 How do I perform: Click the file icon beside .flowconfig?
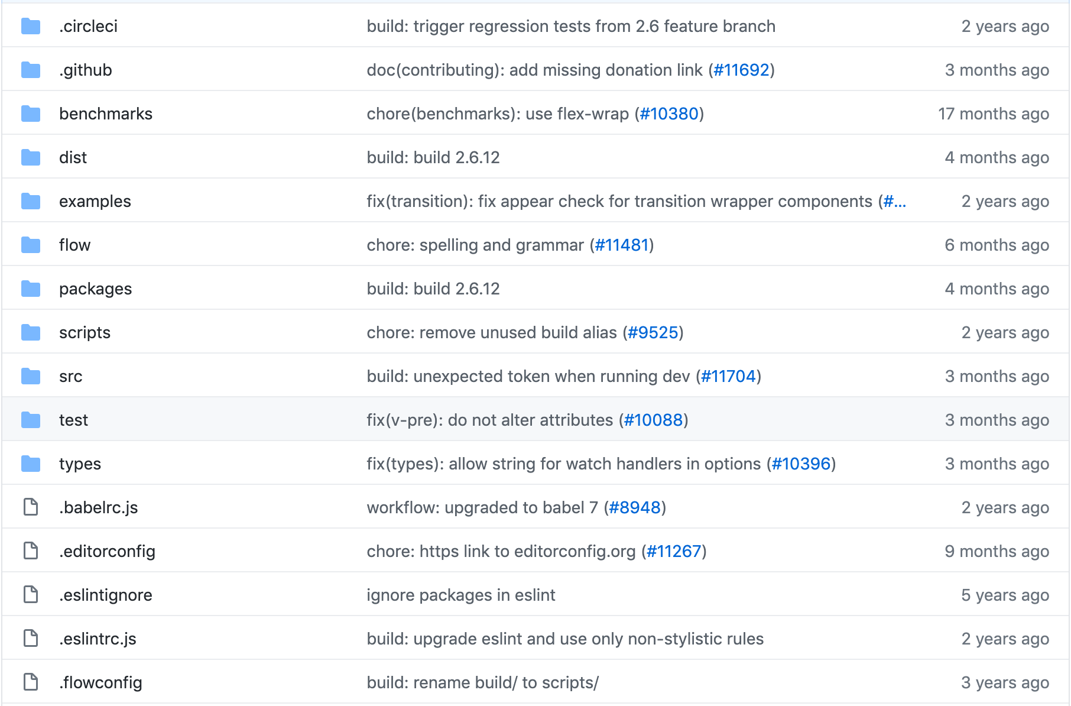pos(31,682)
